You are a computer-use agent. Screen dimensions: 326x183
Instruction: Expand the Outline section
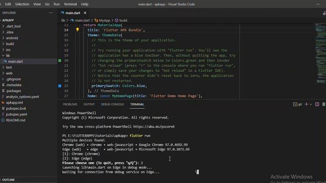[x=8, y=179]
